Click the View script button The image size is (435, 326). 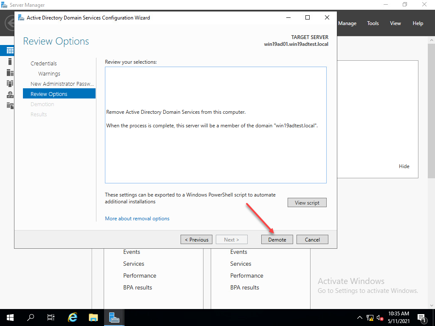click(307, 202)
